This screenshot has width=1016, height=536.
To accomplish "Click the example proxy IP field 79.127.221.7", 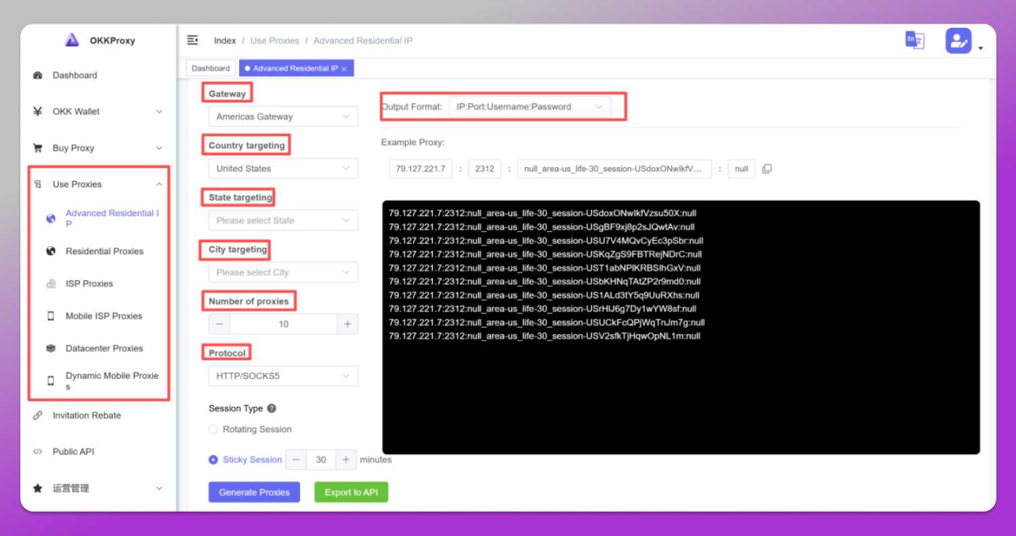I will tap(421, 169).
